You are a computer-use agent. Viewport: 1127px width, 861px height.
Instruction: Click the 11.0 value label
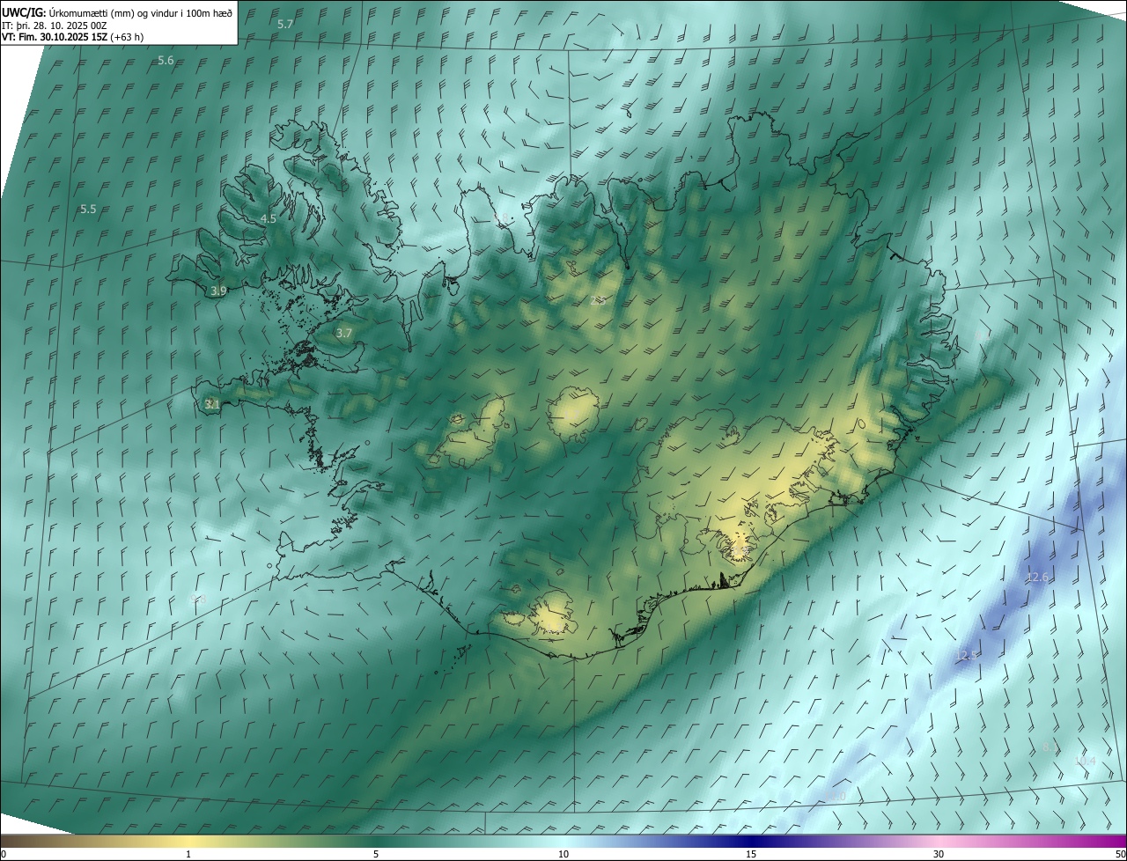click(x=835, y=796)
